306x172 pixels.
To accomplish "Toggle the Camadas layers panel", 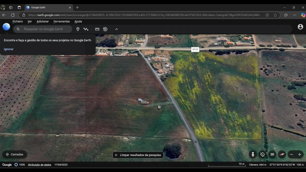I will tap(15, 154).
